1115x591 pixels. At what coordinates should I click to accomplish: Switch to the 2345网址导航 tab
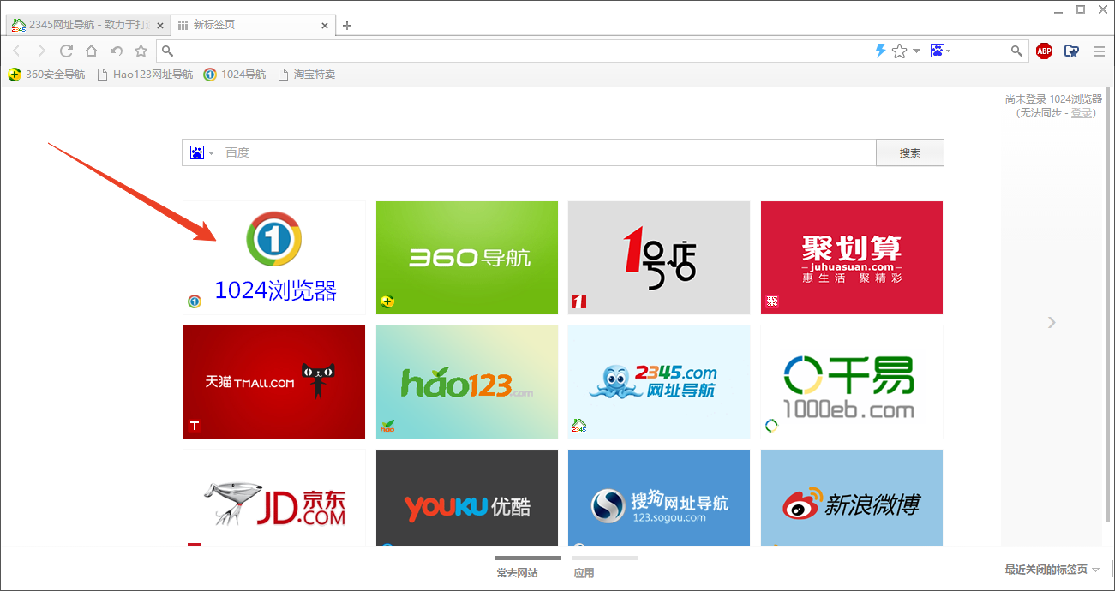click(x=81, y=25)
